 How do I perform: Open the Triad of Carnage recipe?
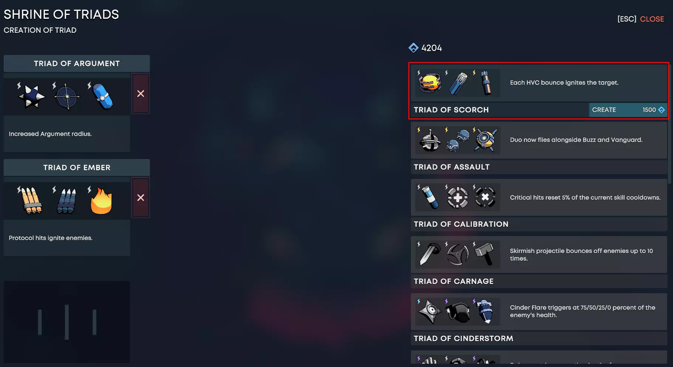(539, 262)
